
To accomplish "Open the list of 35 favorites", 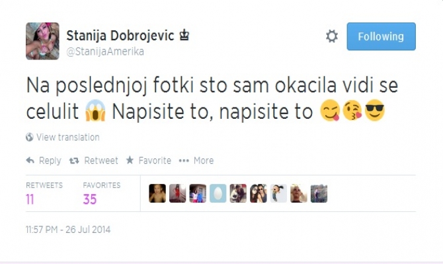I will pyautogui.click(x=90, y=199).
